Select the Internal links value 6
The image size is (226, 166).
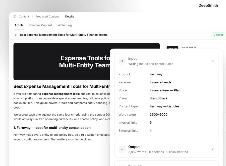151,123
